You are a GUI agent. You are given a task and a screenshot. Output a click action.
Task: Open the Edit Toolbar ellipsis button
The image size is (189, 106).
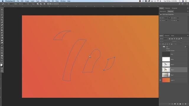point(2,61)
